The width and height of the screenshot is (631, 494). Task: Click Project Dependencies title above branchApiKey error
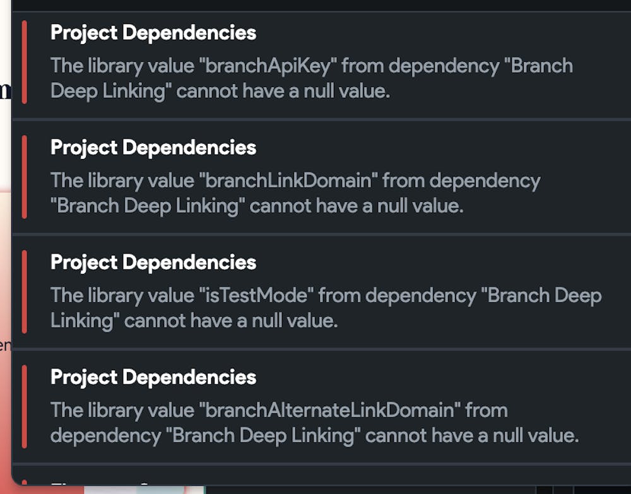(153, 33)
